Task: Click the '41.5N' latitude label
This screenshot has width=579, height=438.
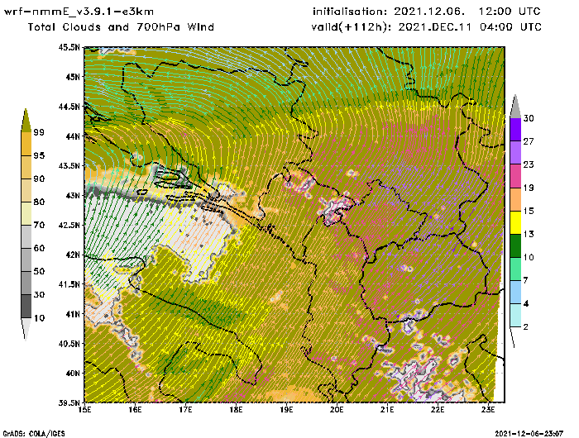Action: coord(69,284)
